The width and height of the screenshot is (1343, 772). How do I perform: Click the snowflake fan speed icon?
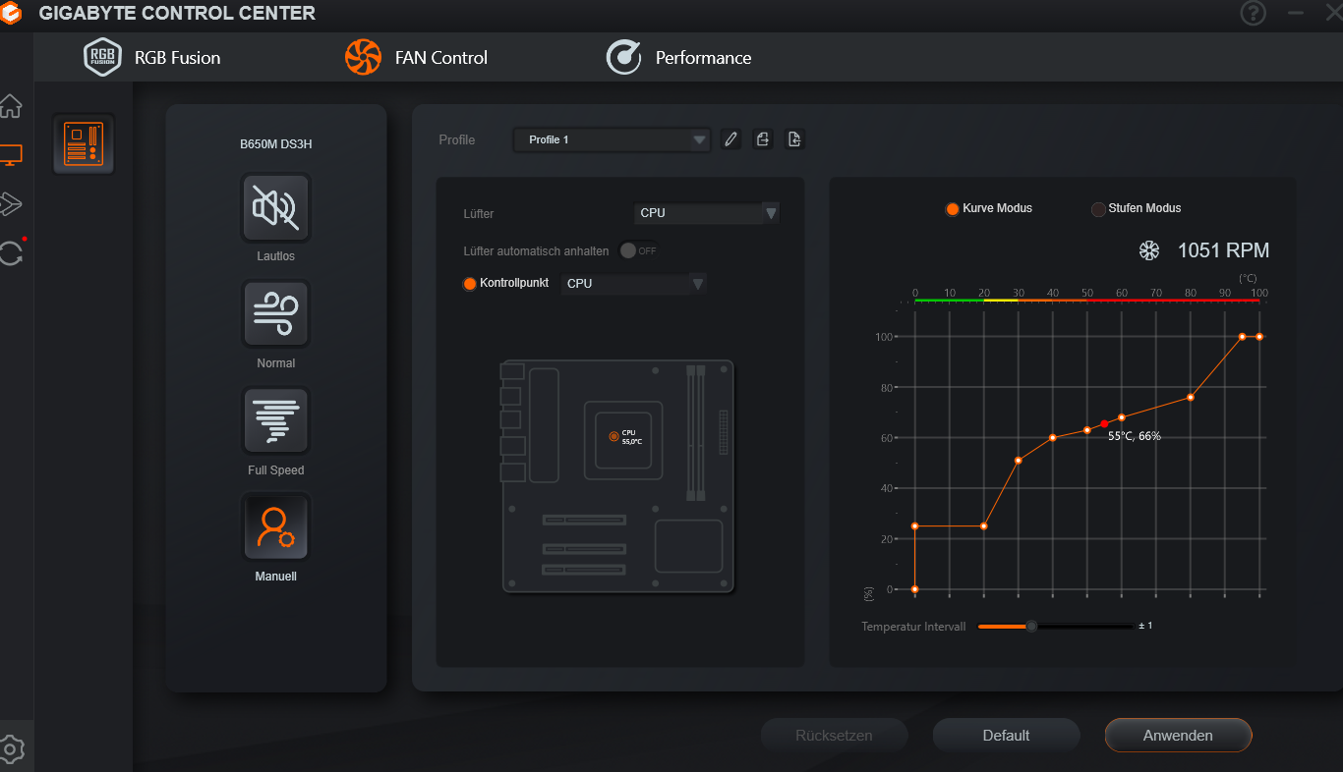tap(1149, 251)
